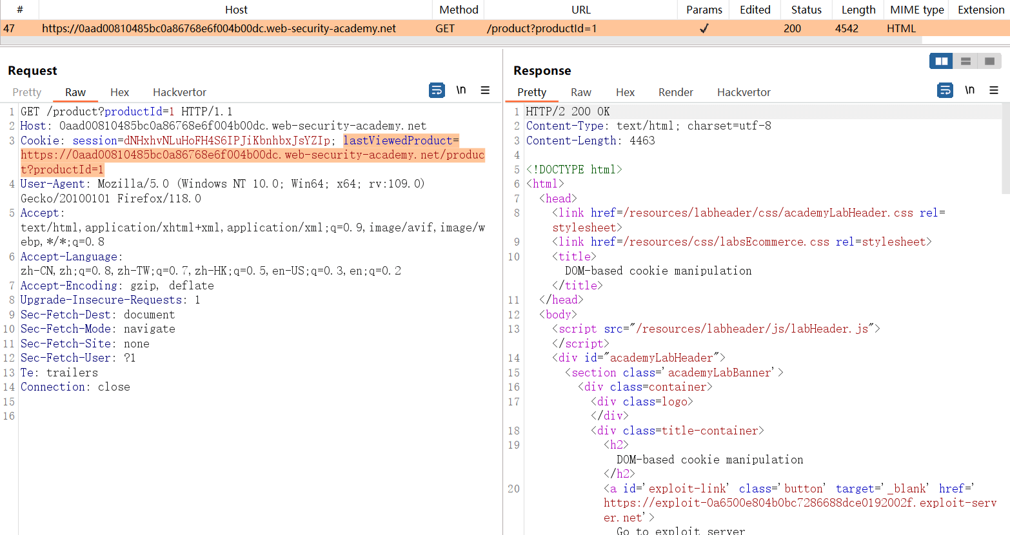Select tabbed combined layout icon

[x=989, y=61]
